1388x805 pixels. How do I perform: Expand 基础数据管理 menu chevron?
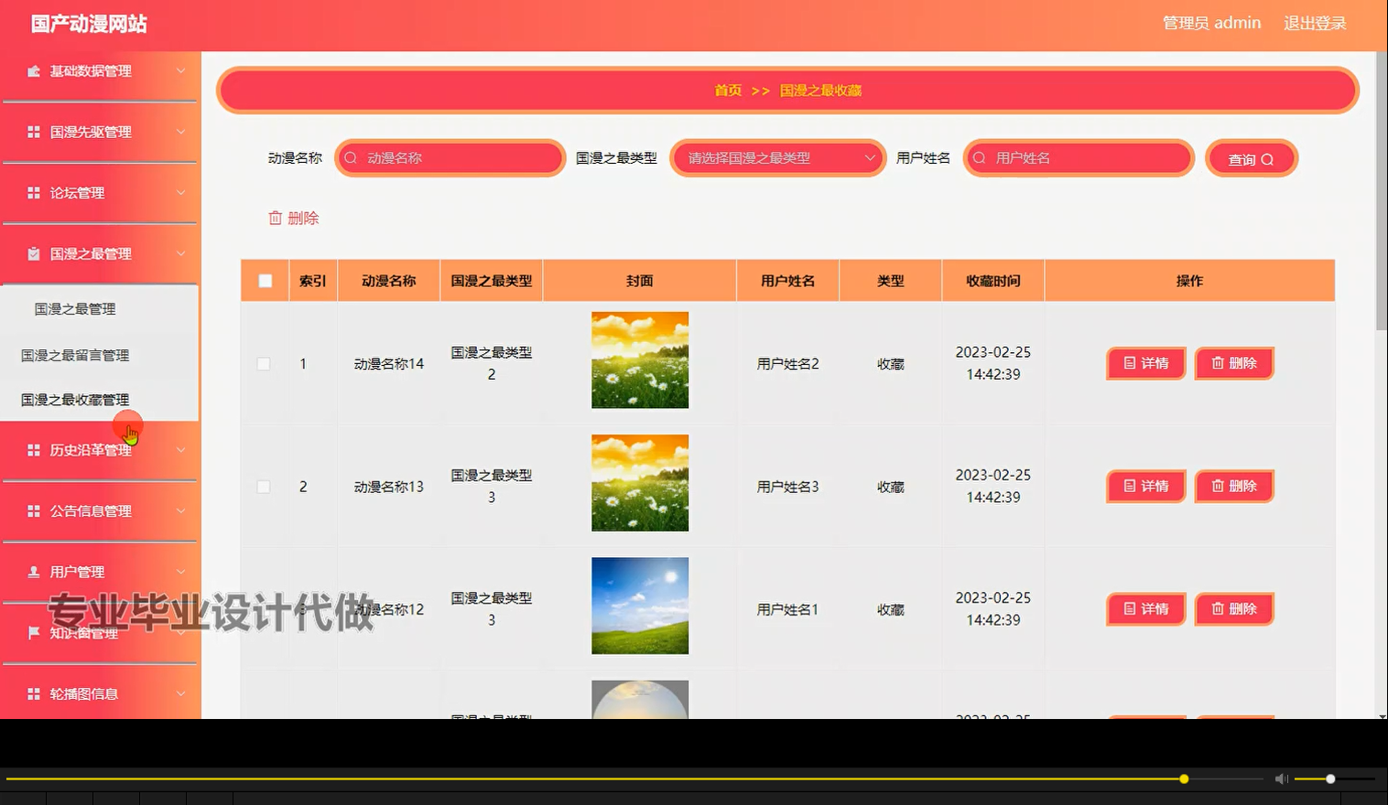coord(180,71)
